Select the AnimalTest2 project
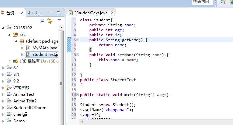The image size is (233, 125). tap(25, 101)
